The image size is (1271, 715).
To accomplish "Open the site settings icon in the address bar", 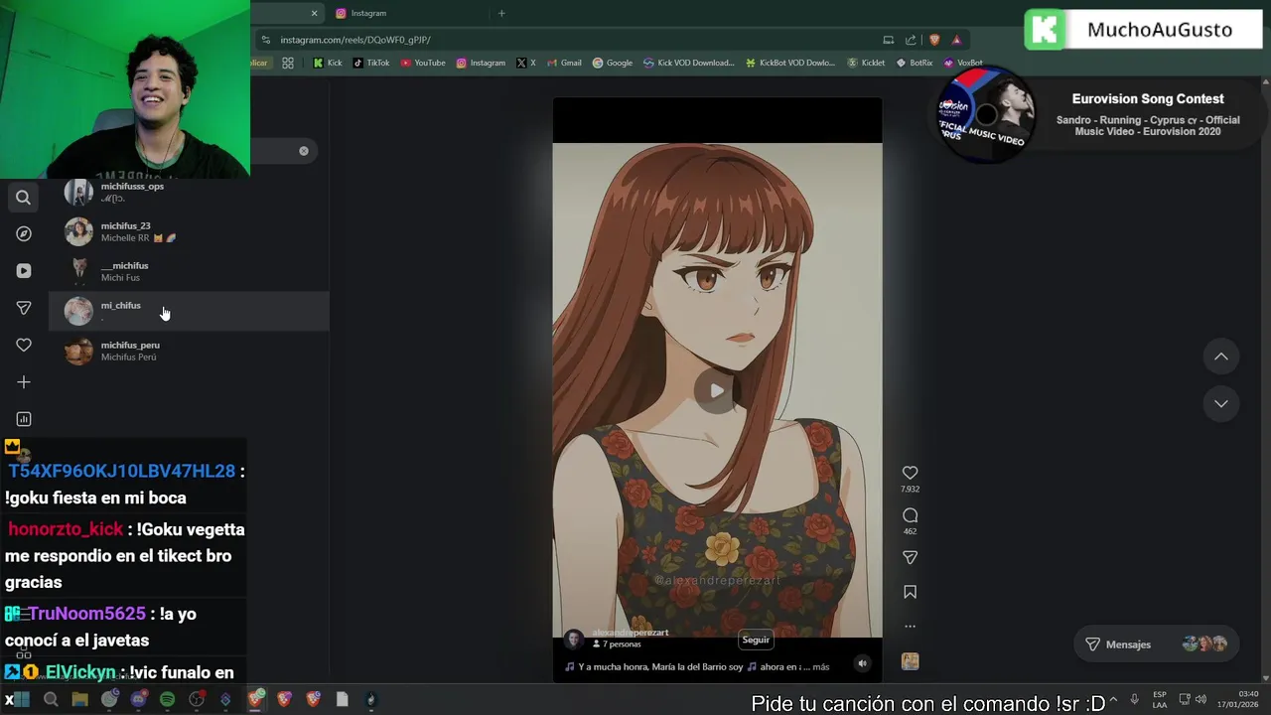I will (x=265, y=40).
